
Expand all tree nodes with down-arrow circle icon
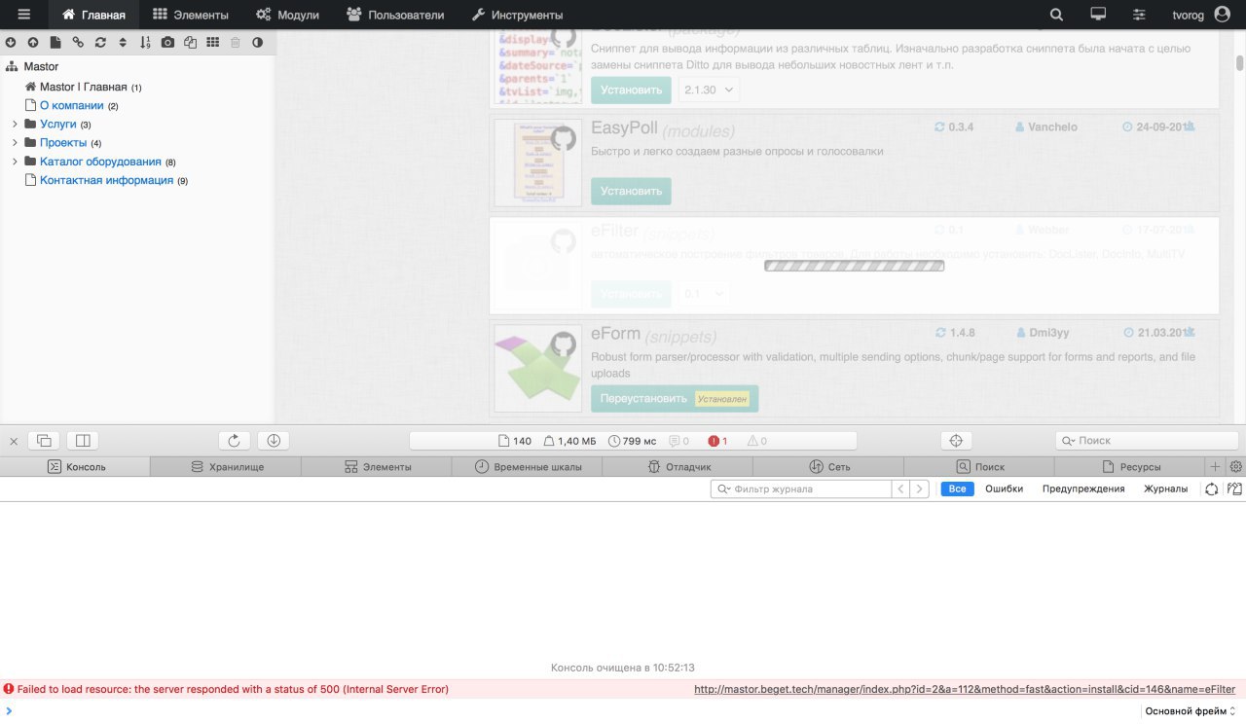(11, 43)
